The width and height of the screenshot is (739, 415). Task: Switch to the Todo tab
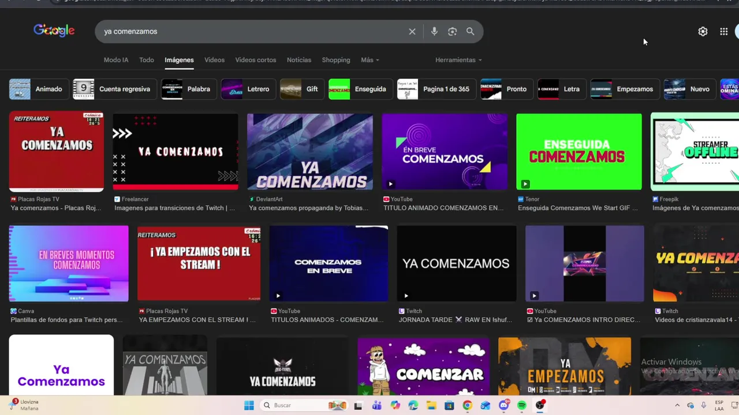point(147,60)
